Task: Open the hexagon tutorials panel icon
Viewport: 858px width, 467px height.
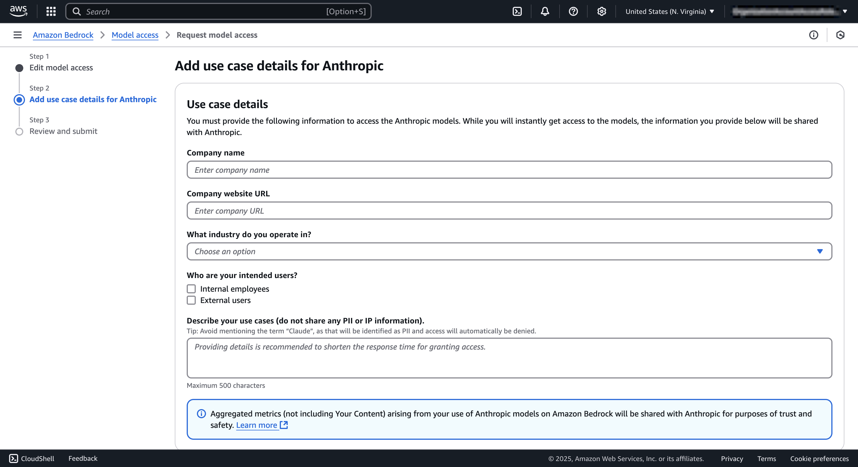Action: coord(840,35)
